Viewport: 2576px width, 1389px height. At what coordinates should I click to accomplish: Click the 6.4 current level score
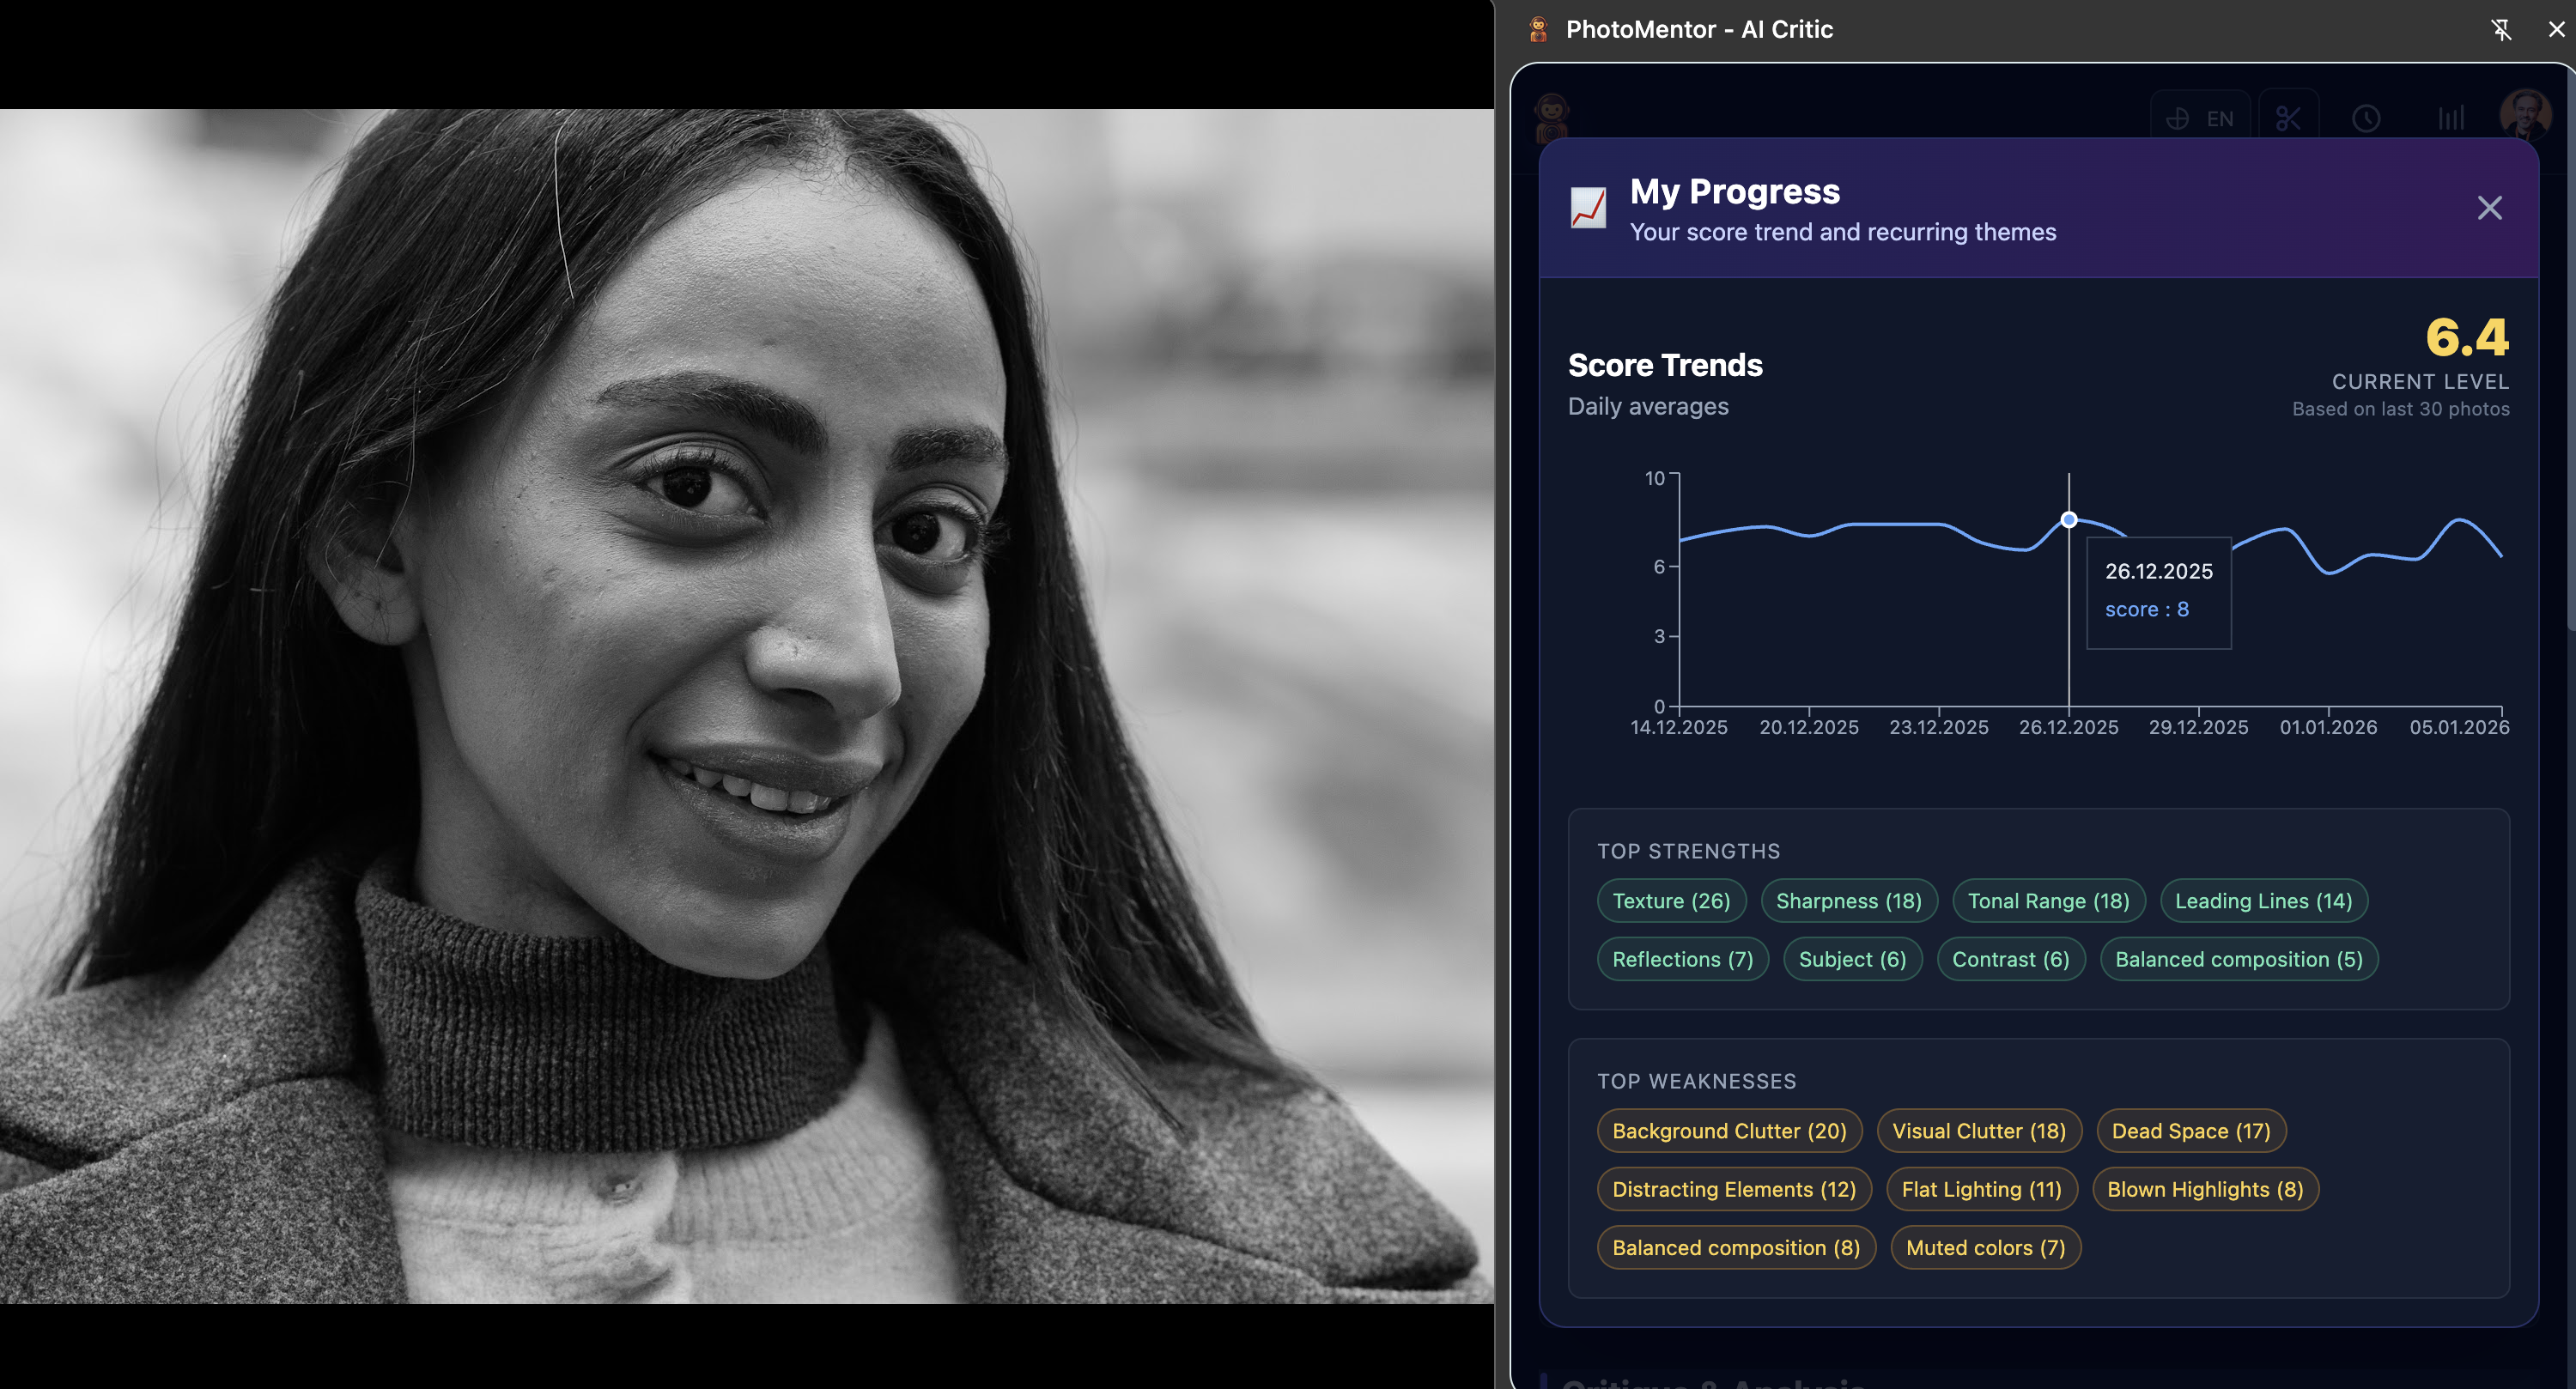pyautogui.click(x=2466, y=338)
